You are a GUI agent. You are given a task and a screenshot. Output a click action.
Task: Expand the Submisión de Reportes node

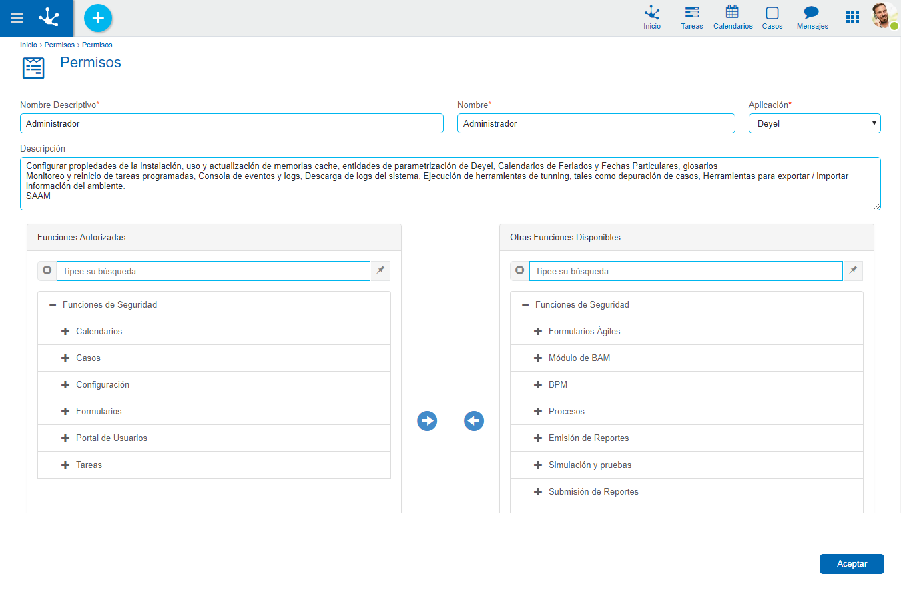click(x=538, y=492)
